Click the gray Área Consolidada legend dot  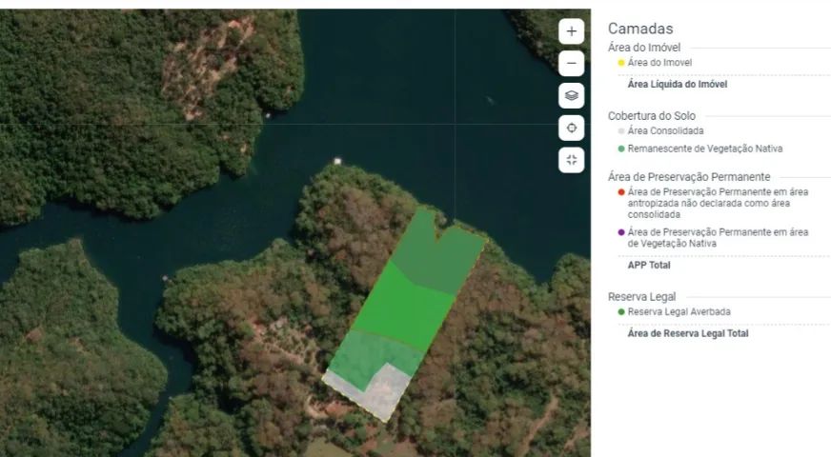(x=621, y=130)
